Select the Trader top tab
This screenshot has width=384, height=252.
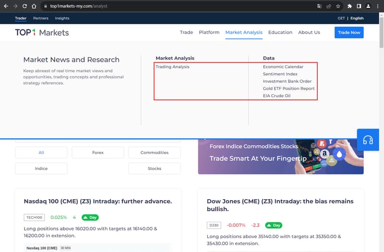click(21, 18)
